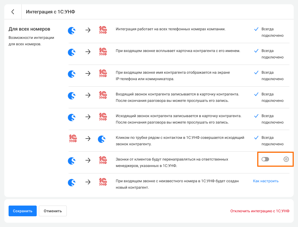
Task: Click blue logo in 'Входящий звонок контрагента' row
Action: coord(72,95)
